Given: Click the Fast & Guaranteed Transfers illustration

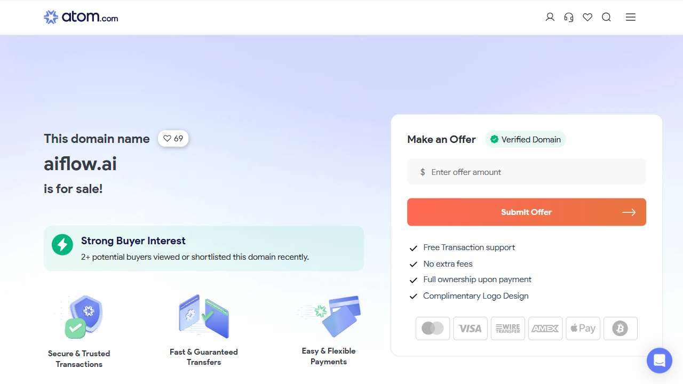Looking at the screenshot, I should pyautogui.click(x=204, y=316).
